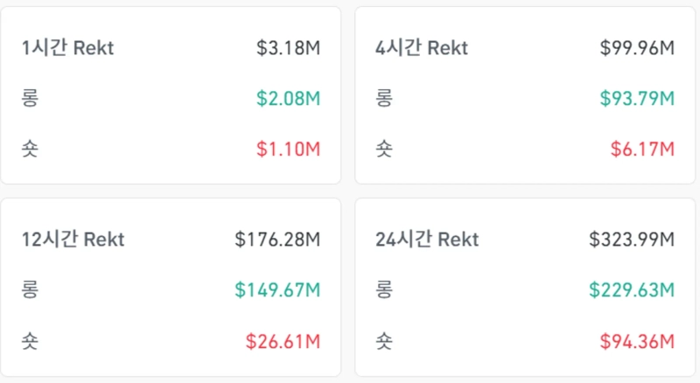Click the 4시간 Rekt card title

click(420, 48)
